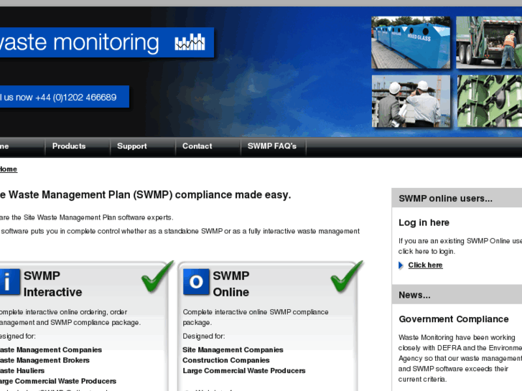
Task: Click the waste monitoring chart logo icon
Action: (x=190, y=42)
